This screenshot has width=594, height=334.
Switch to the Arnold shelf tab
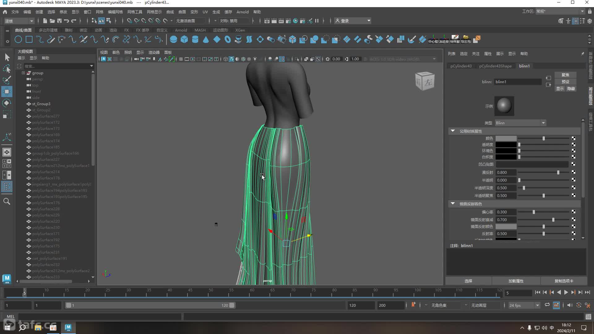pyautogui.click(x=181, y=30)
